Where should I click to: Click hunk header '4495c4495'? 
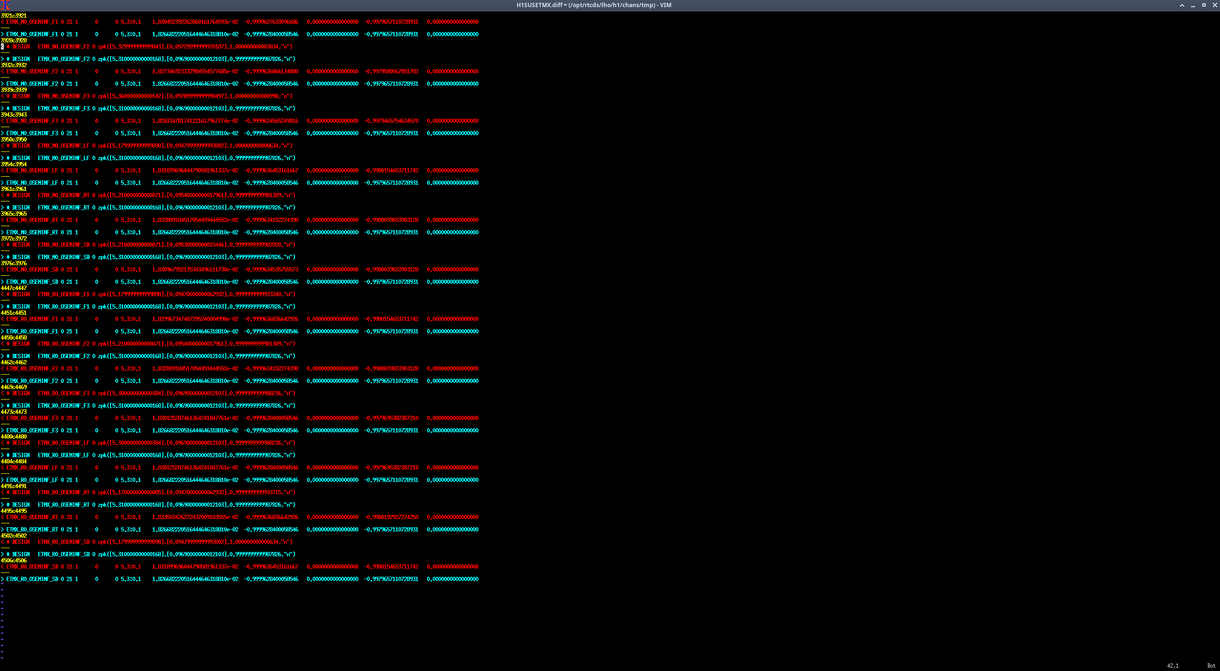14,511
